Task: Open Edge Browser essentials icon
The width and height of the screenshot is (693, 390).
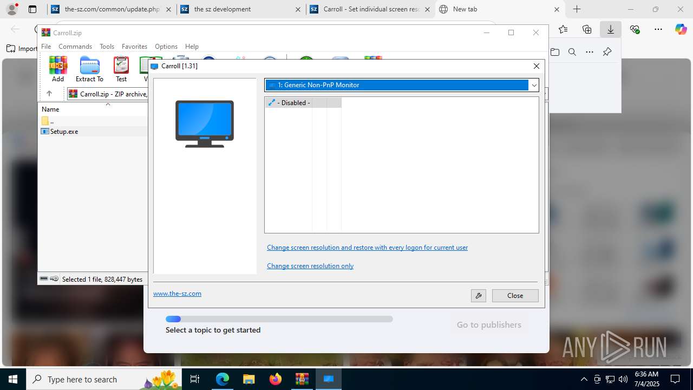Action: coord(635,29)
